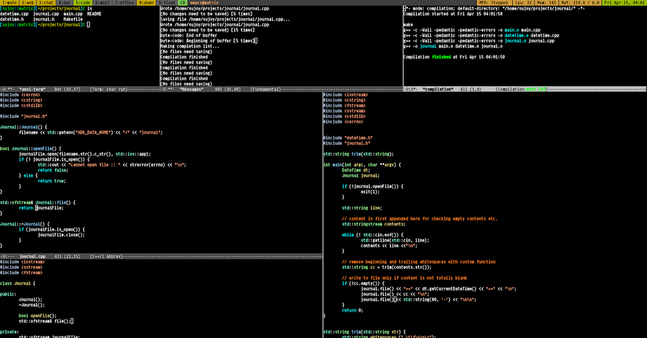Click the 'Journal::~Journal() {' destructor line
The width and height of the screenshot is (647, 338).
click(25, 224)
